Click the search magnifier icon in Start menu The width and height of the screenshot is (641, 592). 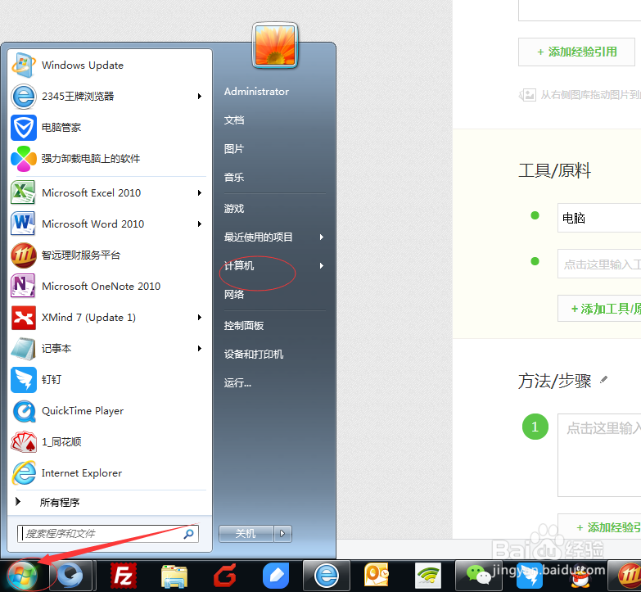coord(188,534)
